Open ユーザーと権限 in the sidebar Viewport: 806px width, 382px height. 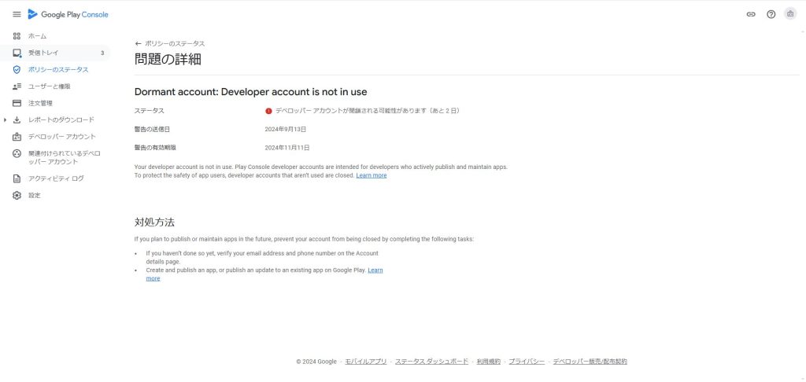pos(49,86)
